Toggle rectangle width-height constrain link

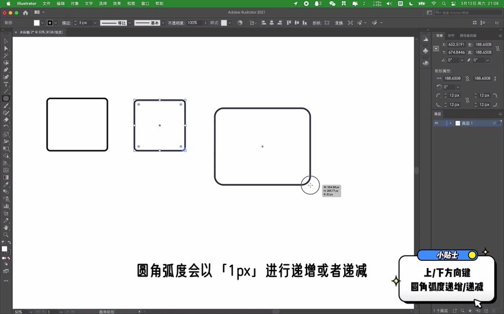pos(468,78)
